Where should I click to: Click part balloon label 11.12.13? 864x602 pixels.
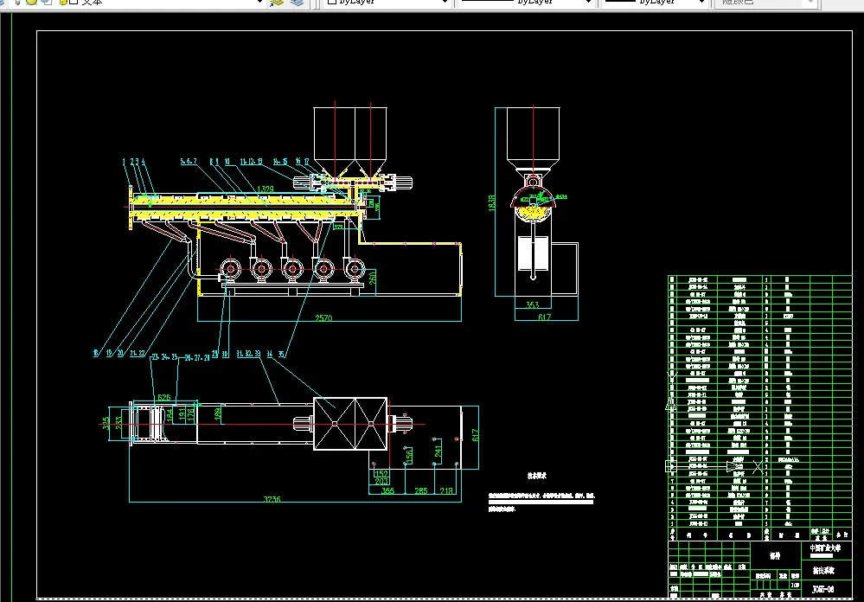pyautogui.click(x=252, y=162)
